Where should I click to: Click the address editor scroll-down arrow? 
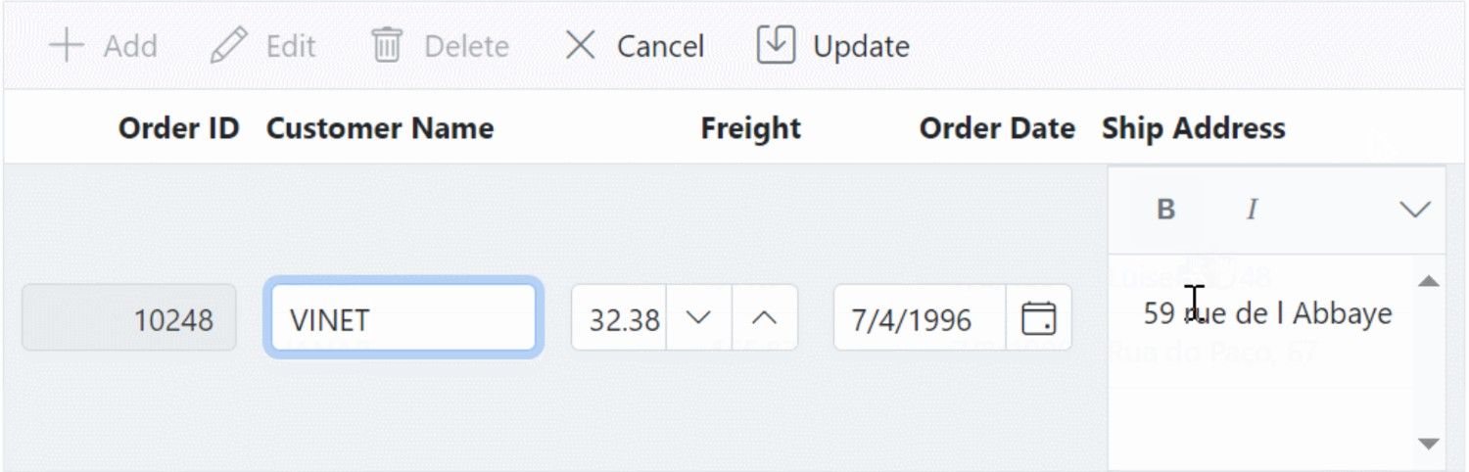1429,444
